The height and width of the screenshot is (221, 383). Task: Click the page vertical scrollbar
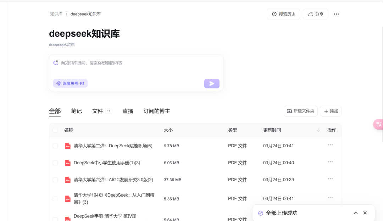click(382, 84)
